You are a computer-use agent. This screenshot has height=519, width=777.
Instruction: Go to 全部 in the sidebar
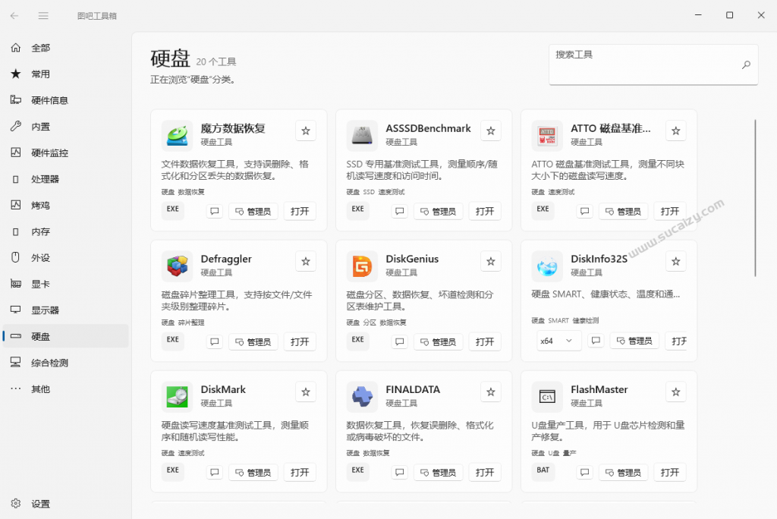pyautogui.click(x=65, y=48)
